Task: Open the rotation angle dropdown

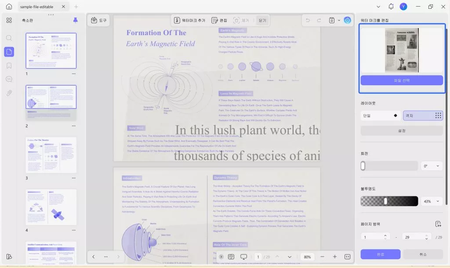Action: [x=432, y=166]
